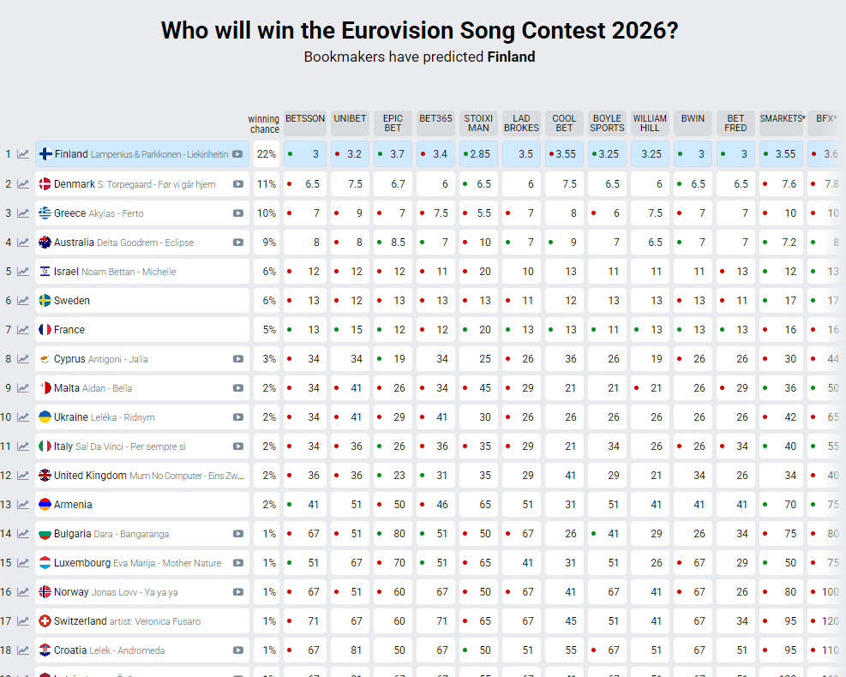Play Greece's Ferto video

(x=237, y=213)
